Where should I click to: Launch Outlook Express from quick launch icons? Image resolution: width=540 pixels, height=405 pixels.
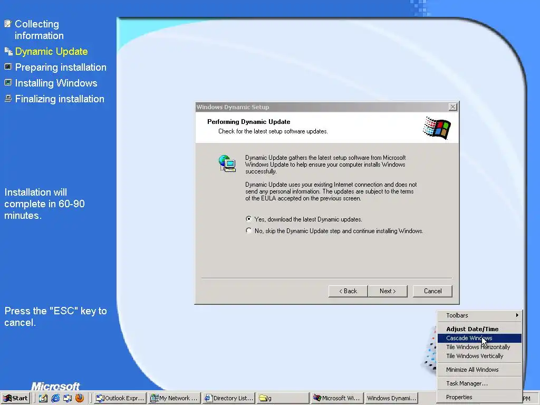(x=67, y=398)
